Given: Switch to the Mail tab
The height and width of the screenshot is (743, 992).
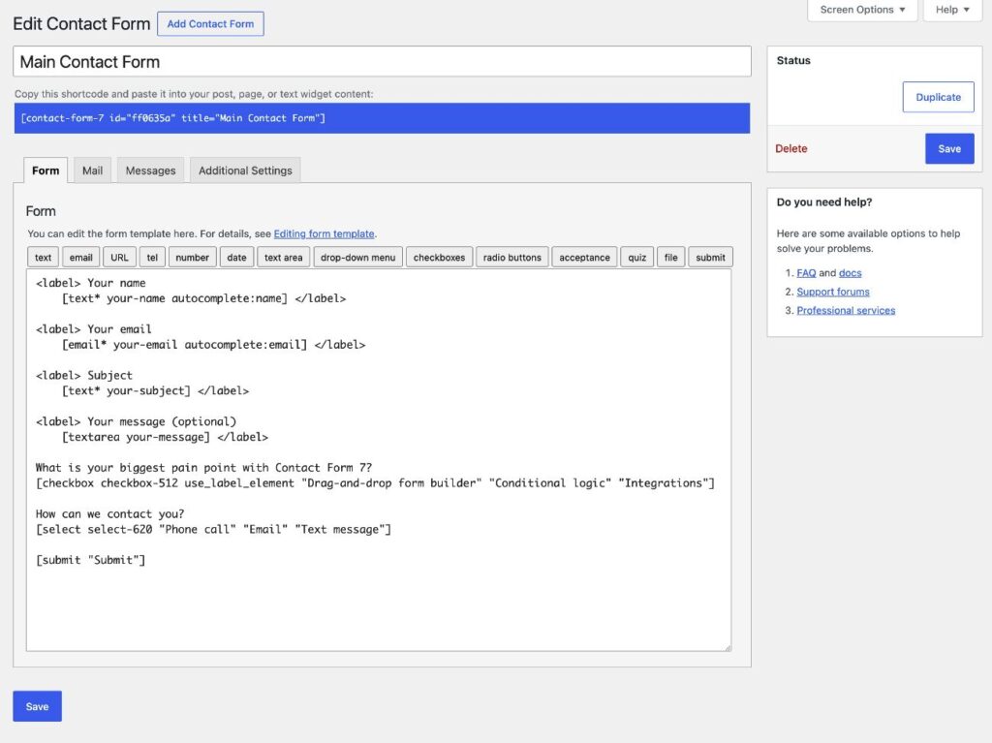Looking at the screenshot, I should 92,170.
